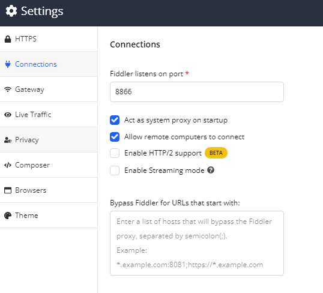323x293 pixels.
Task: Open the HTTPS settings tab
Action: 49,39
